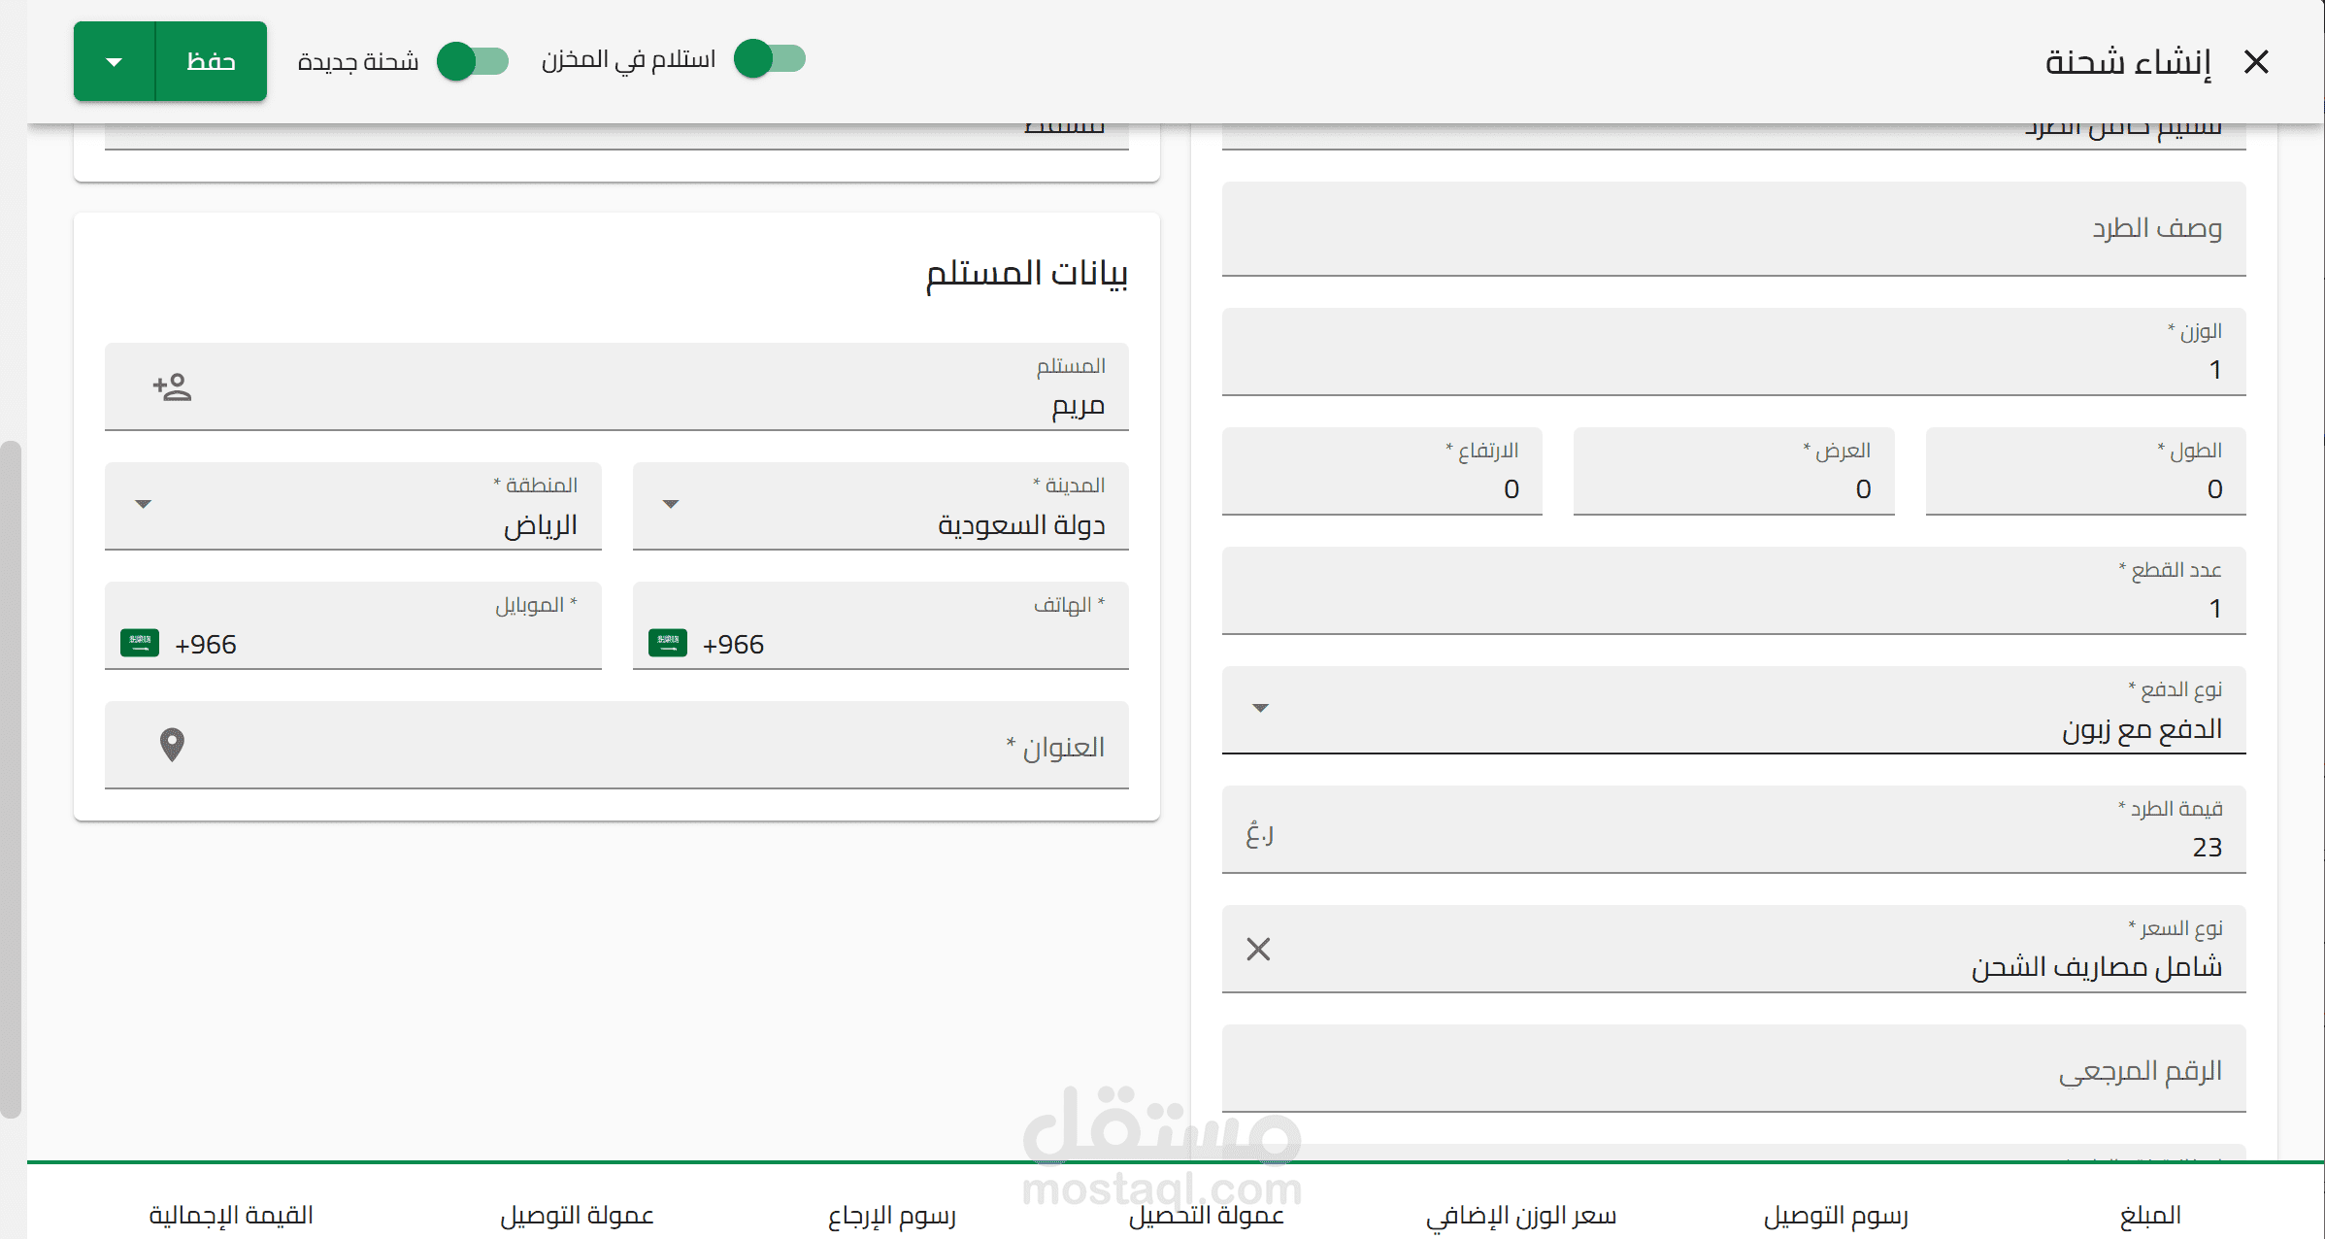Click the القيمة الإجمالية footer label
Viewport: 2325px width, 1239px height.
[x=231, y=1216]
